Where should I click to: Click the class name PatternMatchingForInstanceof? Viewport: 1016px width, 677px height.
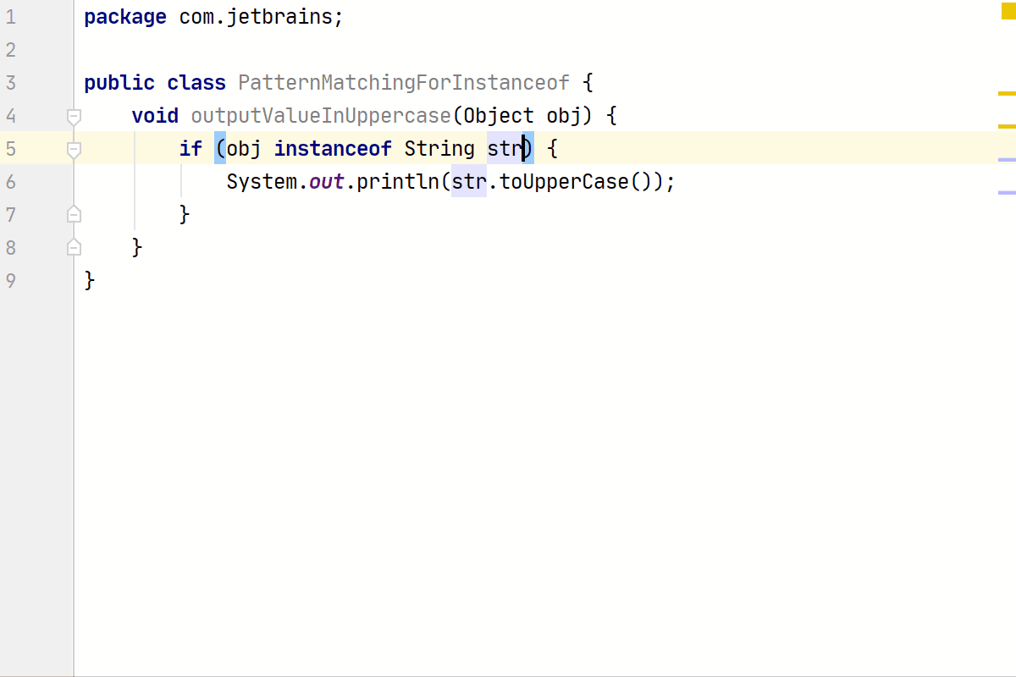404,83
